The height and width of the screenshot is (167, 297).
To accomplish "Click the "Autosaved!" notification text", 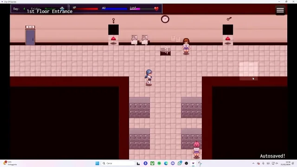I will 272,156.
